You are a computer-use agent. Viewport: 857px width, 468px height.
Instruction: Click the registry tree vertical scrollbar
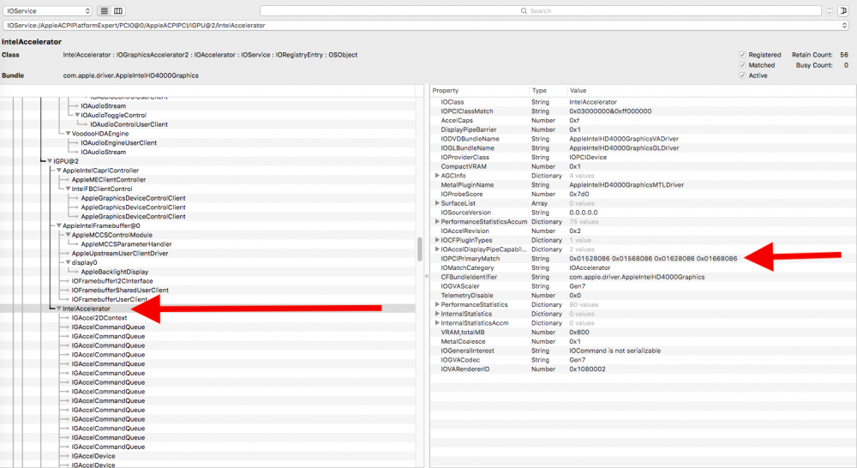click(420, 249)
